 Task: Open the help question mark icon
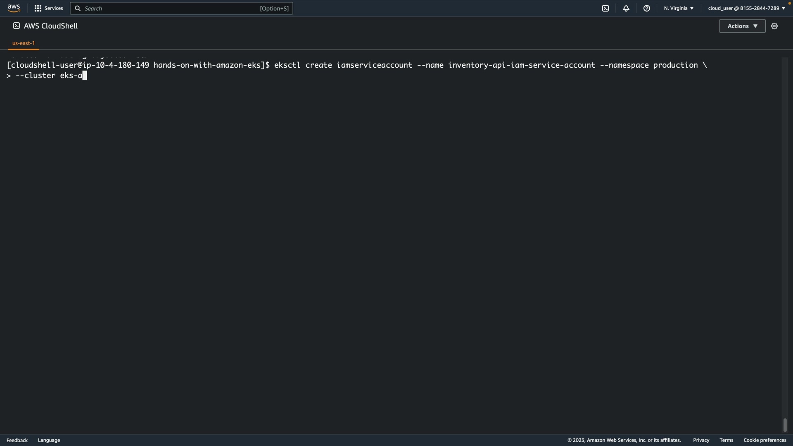[647, 8]
